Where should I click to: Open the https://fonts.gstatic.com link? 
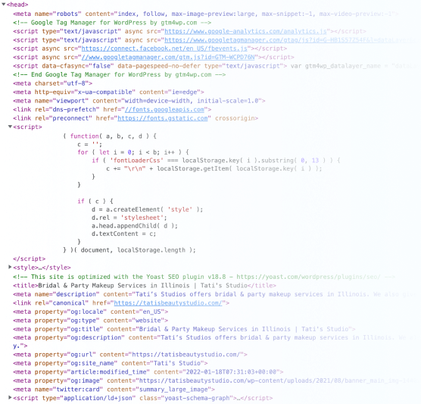163,118
